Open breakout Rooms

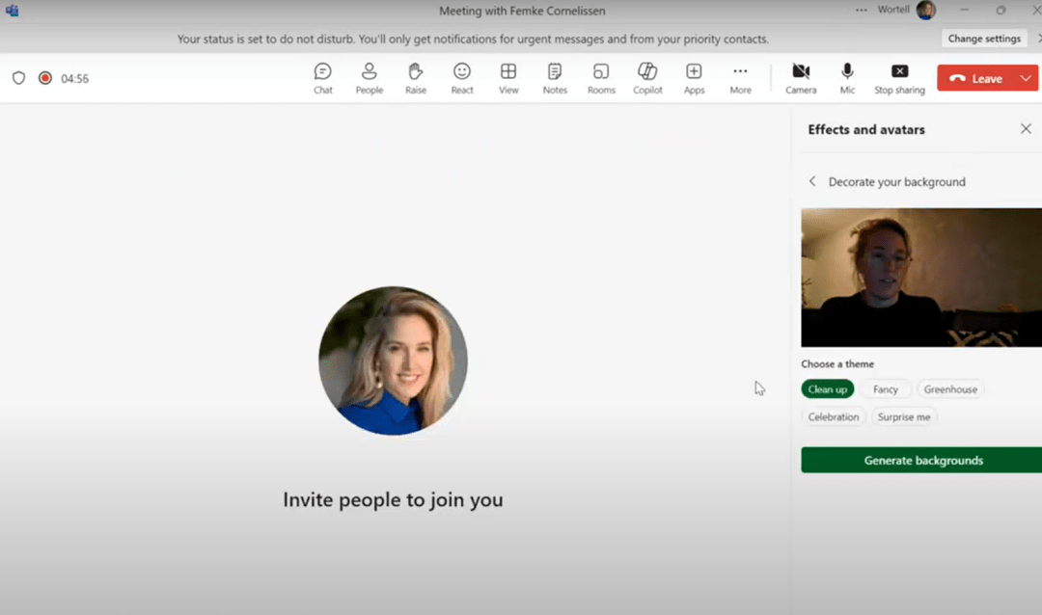tap(601, 78)
